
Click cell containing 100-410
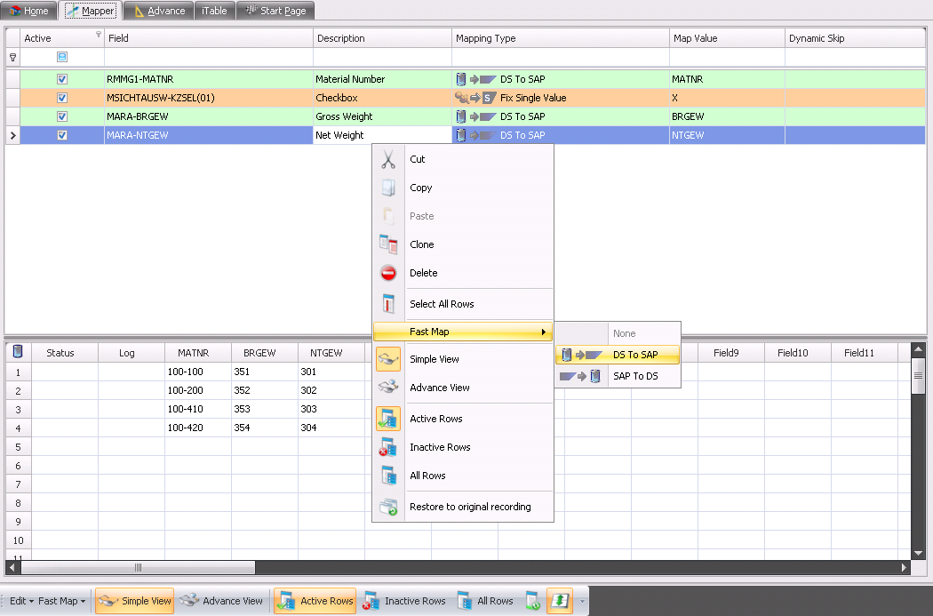[197, 410]
